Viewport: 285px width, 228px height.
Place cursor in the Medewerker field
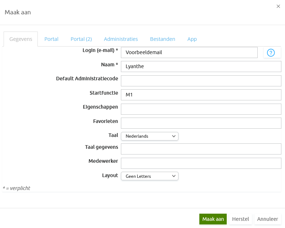point(201,163)
